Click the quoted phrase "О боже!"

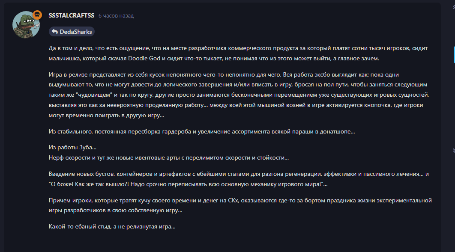[x=64, y=184]
